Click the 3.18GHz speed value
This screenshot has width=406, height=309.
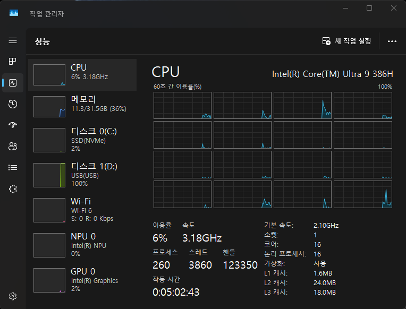pos(202,238)
